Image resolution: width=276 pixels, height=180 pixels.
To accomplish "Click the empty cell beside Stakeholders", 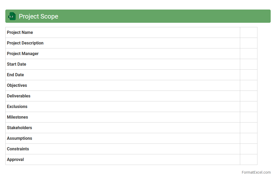I will click(248, 128).
